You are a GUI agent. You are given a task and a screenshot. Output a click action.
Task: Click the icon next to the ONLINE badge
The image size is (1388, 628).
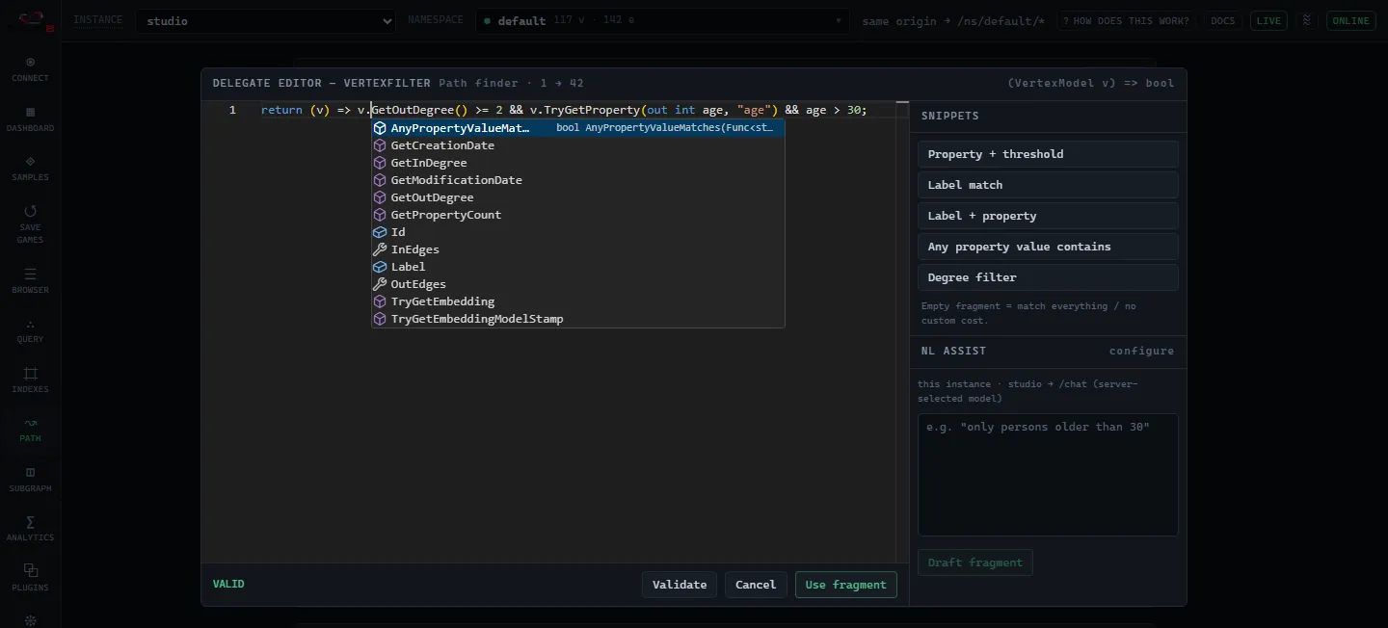point(1307,20)
